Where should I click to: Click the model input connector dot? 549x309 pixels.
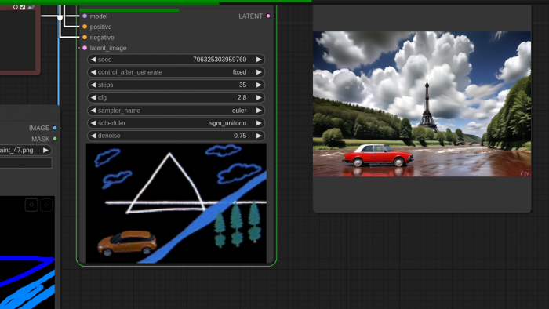tap(85, 16)
